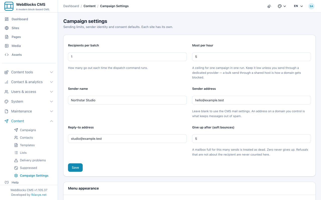The image size is (321, 200).
Task: Focus the Recipients per batch field
Action: click(x=127, y=57)
